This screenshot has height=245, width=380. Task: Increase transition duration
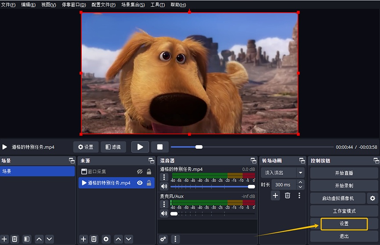coord(300,182)
